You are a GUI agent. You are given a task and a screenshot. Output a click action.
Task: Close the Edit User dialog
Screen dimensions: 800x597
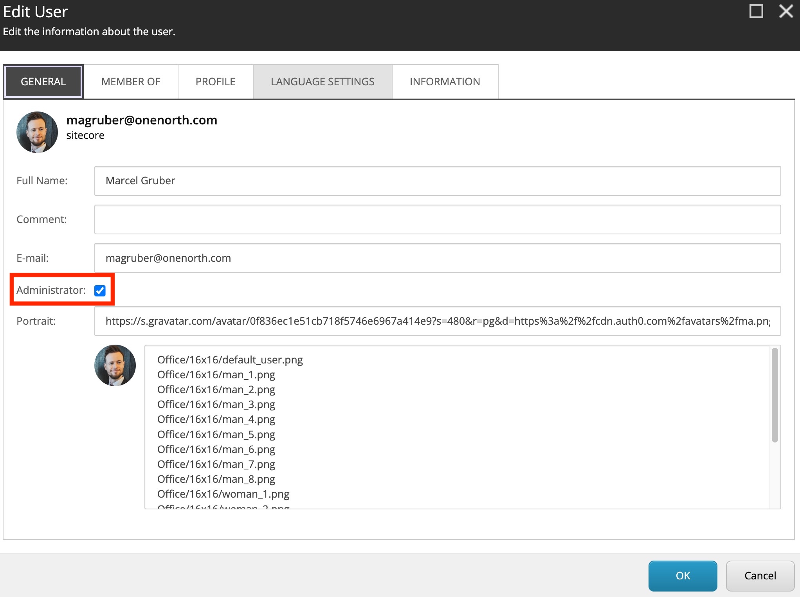(786, 11)
